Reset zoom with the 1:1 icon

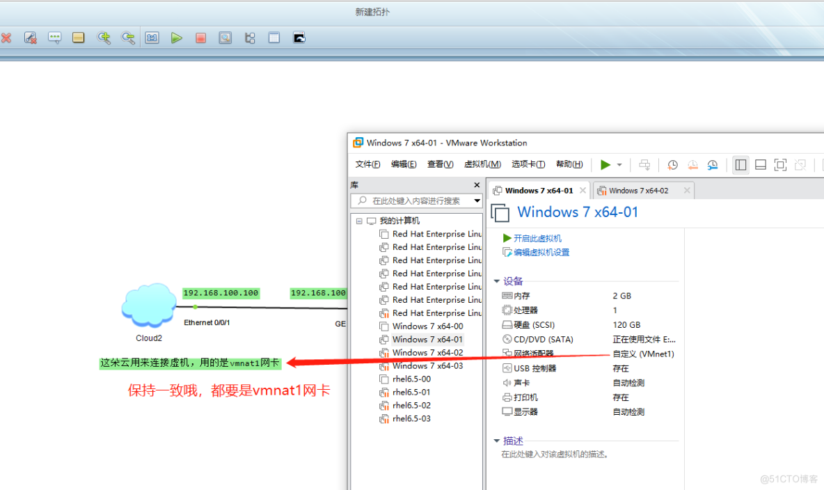[x=152, y=38]
